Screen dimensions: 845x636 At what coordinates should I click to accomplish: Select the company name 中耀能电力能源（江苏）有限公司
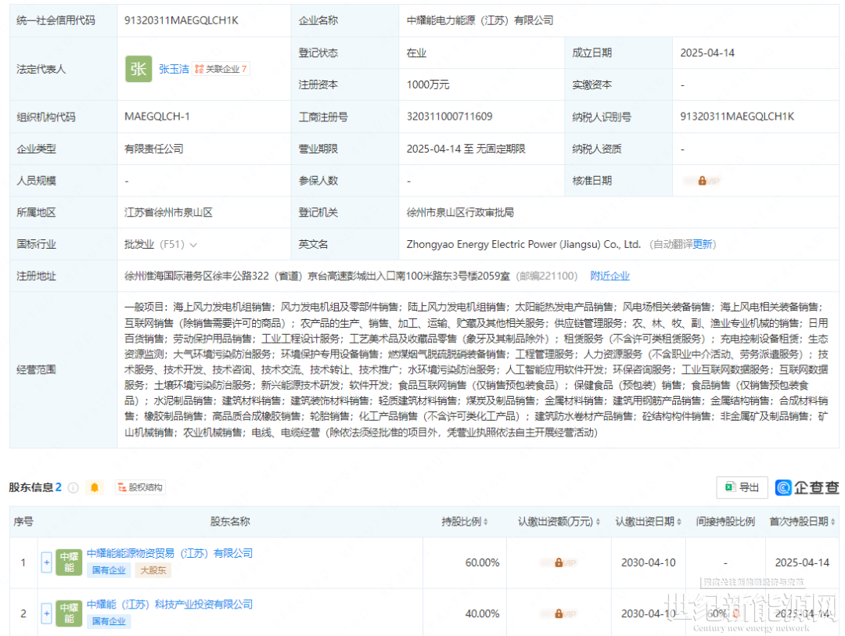click(x=480, y=20)
